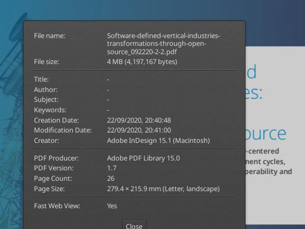Click the Page Count value 26
The image size is (305, 229).
111,179
